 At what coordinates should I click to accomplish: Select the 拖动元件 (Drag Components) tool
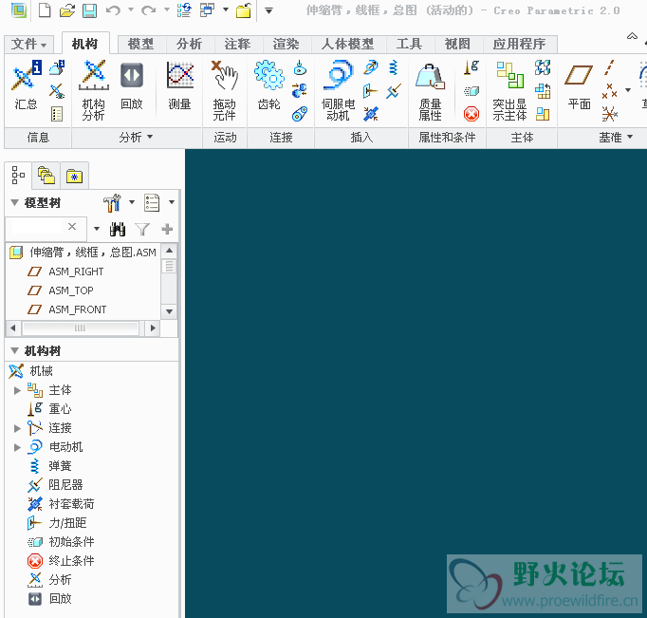click(x=224, y=91)
